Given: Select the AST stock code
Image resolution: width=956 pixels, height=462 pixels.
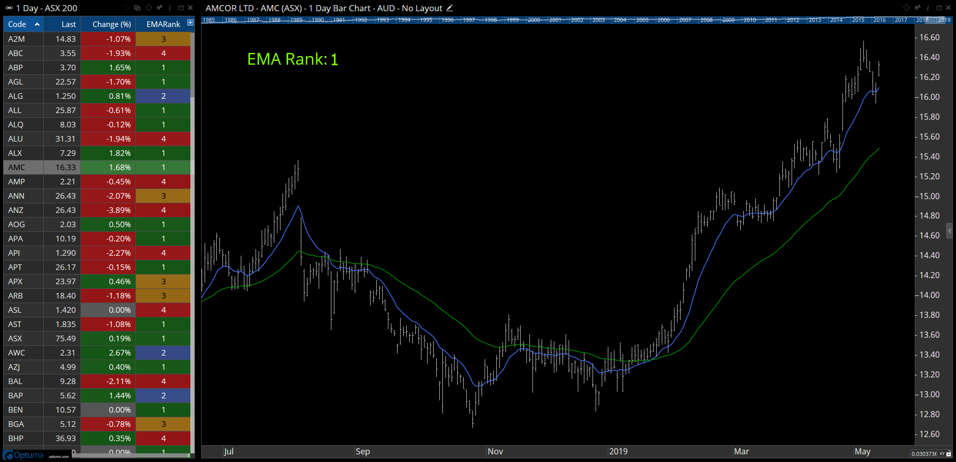Looking at the screenshot, I should 15,324.
